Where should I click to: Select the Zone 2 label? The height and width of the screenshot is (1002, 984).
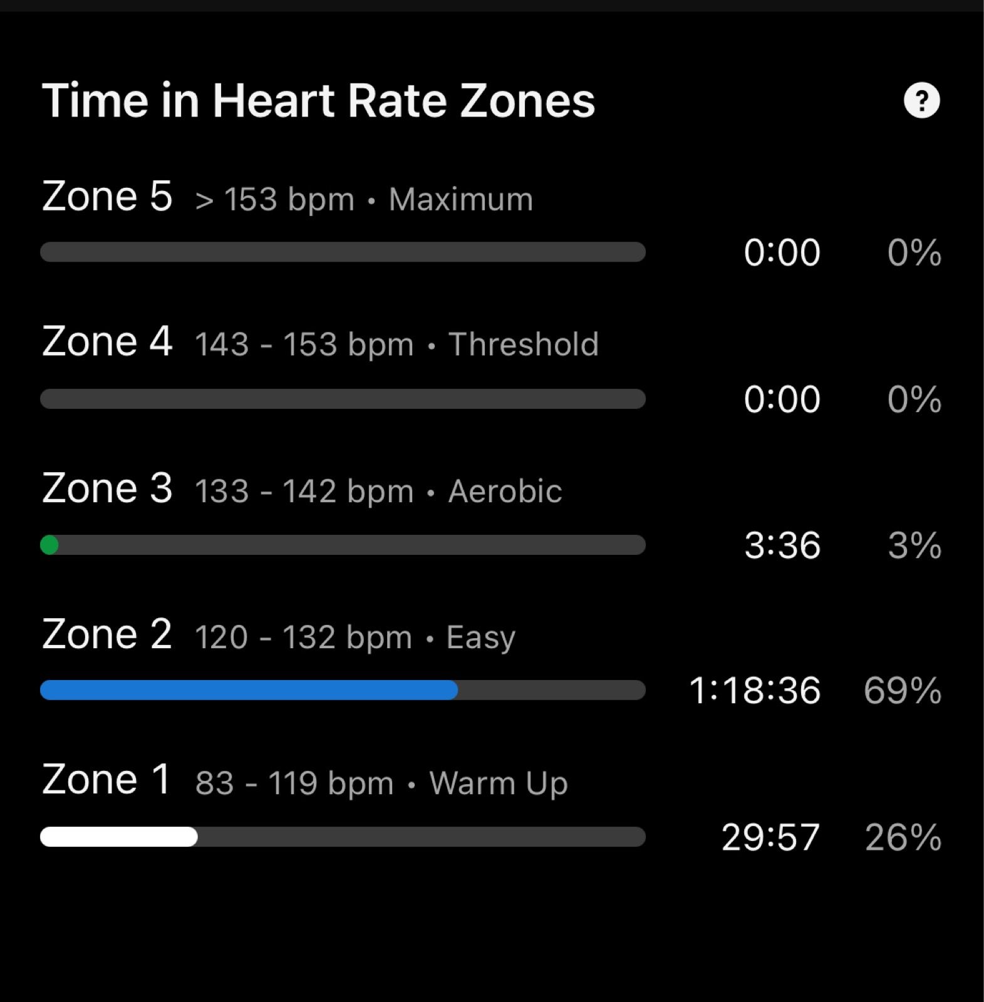pos(107,634)
